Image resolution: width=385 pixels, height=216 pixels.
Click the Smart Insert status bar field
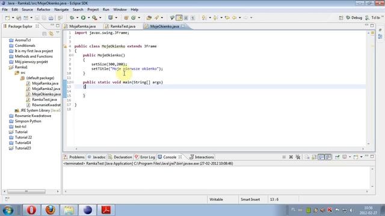250,199
